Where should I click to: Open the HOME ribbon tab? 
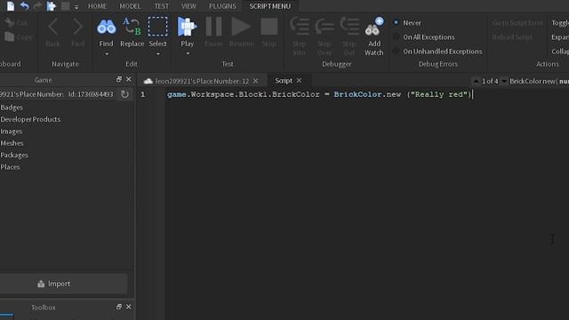[x=97, y=6]
